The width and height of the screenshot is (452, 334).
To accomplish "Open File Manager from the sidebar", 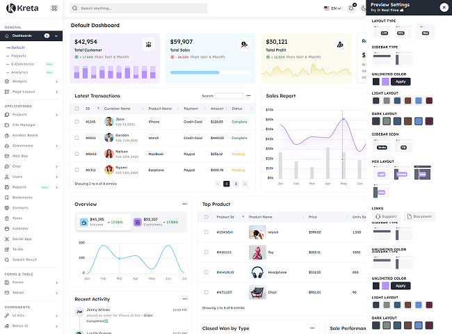I will [24, 125].
